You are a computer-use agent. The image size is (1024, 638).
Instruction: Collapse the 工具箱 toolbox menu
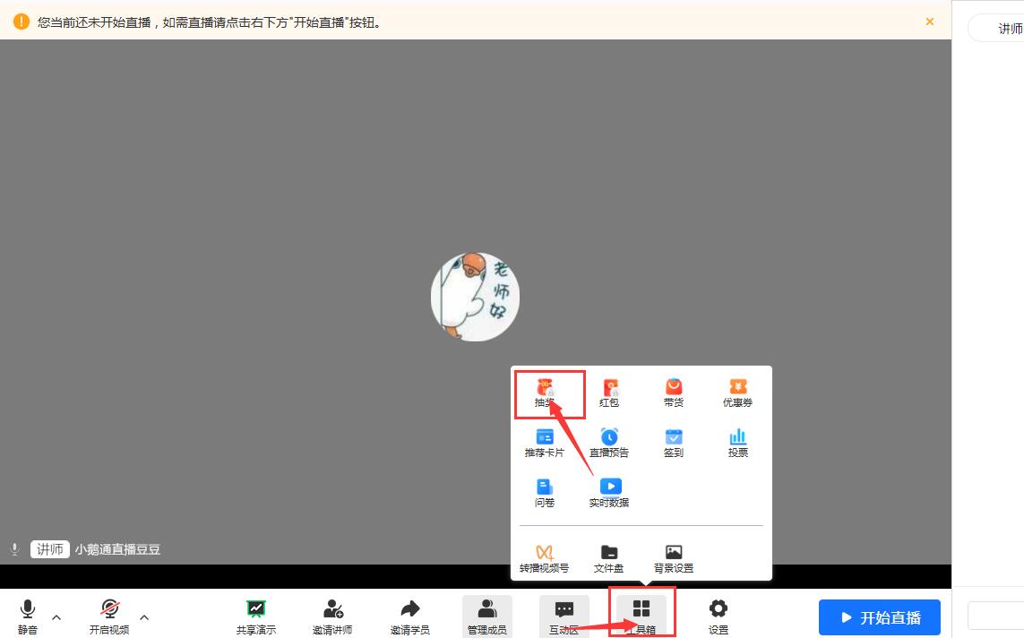point(641,615)
